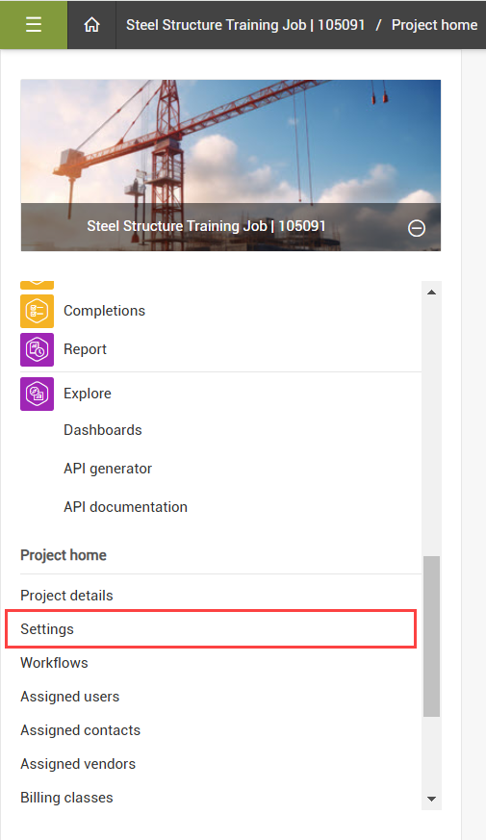
Task: Click scrollbar down arrow
Action: [431, 799]
